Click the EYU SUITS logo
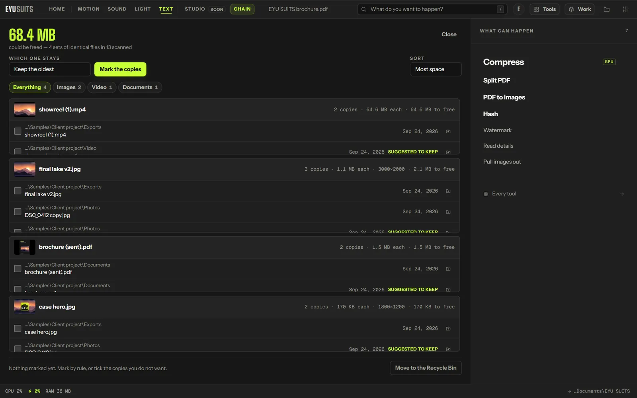This screenshot has height=398, width=637. click(19, 9)
